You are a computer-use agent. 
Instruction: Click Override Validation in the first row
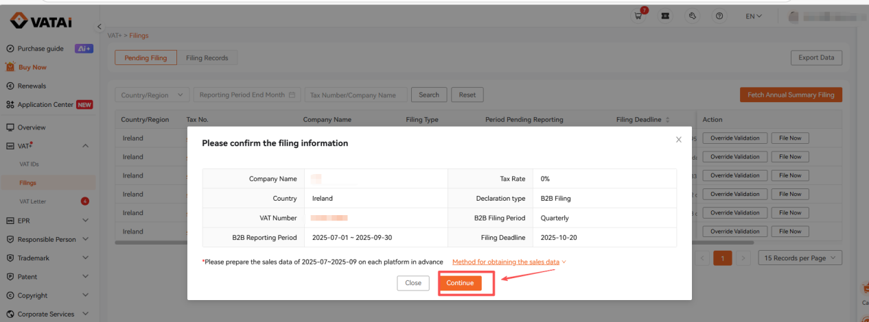click(735, 138)
